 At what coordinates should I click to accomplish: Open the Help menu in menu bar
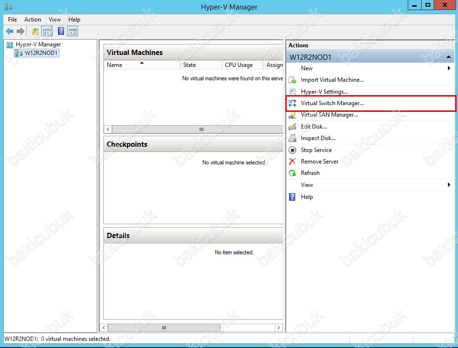coord(74,20)
